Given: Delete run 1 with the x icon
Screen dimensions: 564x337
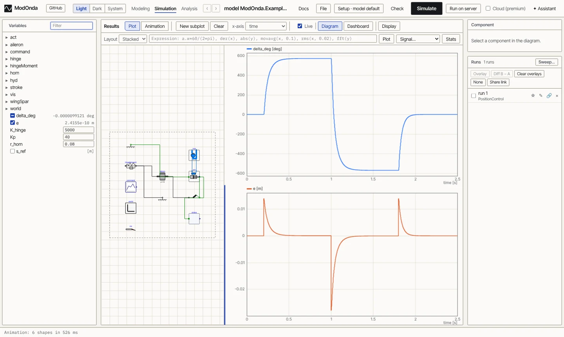Looking at the screenshot, I should coord(557,96).
